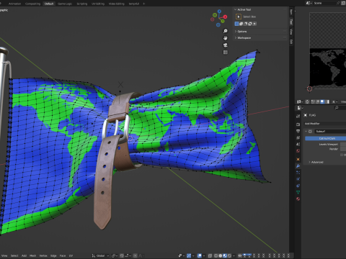This screenshot has width=346, height=259.
Task: Toggle snapping magnet in viewport header
Action: [x=122, y=255]
